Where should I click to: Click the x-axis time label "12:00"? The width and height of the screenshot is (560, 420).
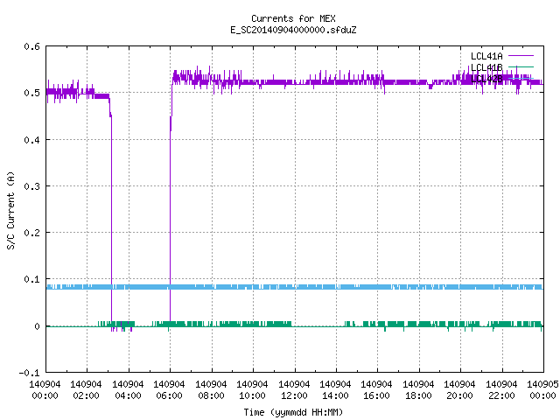point(294,395)
